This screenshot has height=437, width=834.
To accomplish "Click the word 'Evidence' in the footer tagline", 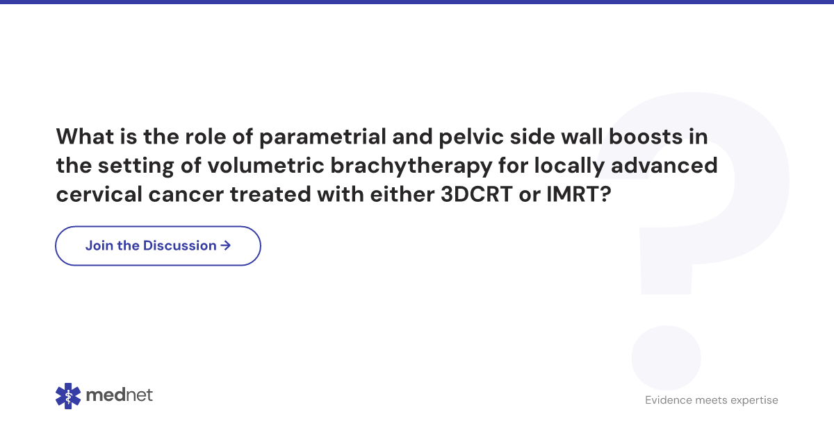I will 669,400.
